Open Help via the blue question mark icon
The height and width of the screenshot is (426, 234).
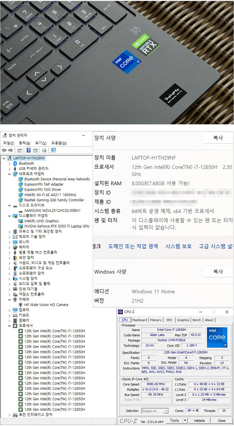tap(29, 150)
